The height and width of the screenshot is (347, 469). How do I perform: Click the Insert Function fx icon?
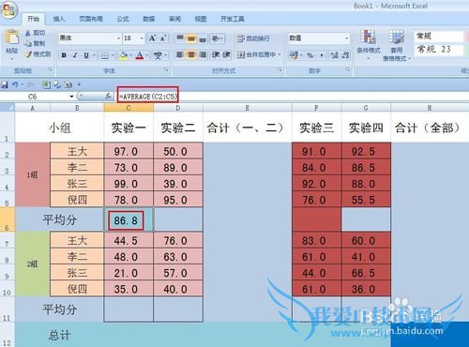click(x=108, y=97)
